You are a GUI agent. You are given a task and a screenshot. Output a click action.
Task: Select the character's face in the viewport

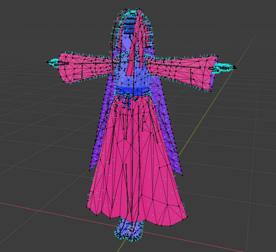pyautogui.click(x=127, y=42)
